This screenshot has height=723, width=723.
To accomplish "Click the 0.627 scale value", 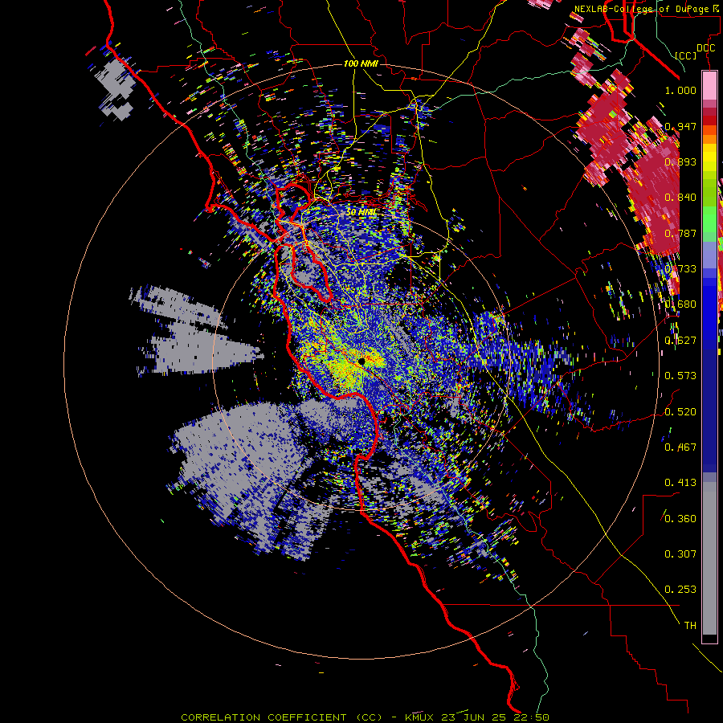I will coord(680,341).
